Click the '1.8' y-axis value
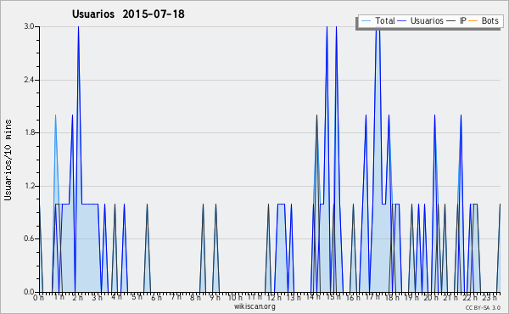509x314 pixels. click(x=29, y=132)
